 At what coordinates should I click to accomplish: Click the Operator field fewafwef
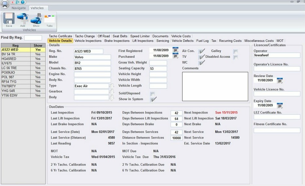(x=277, y=55)
